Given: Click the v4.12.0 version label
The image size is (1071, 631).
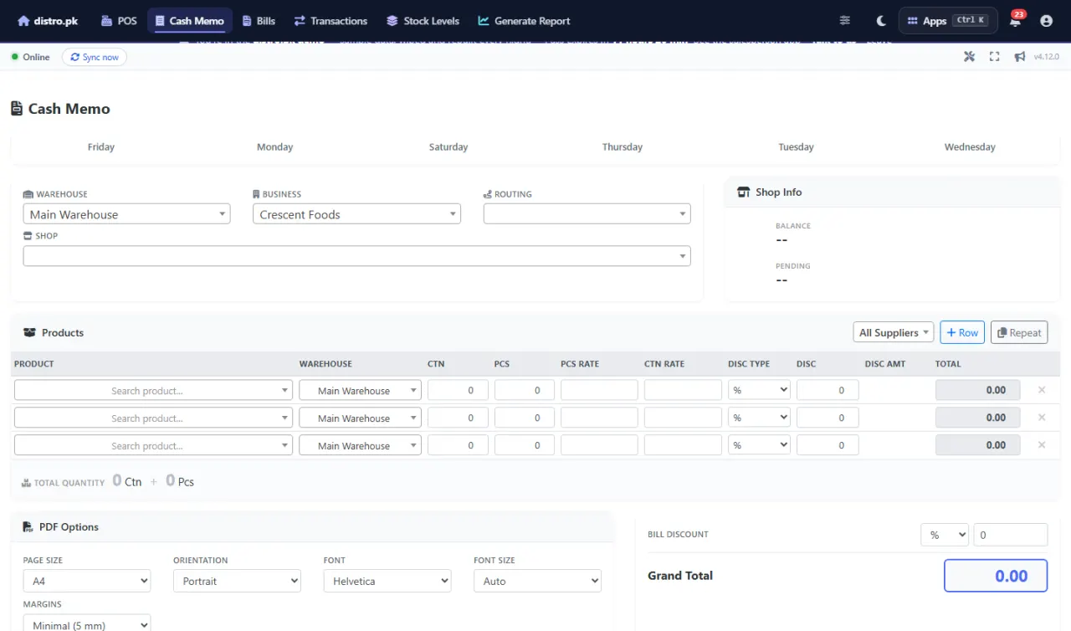Looking at the screenshot, I should click(x=1046, y=57).
